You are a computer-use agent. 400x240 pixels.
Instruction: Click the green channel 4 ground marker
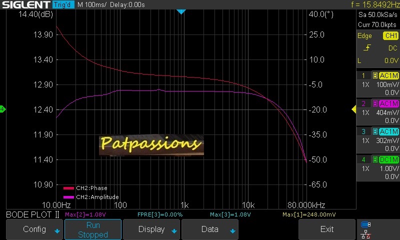[x=2, y=109]
